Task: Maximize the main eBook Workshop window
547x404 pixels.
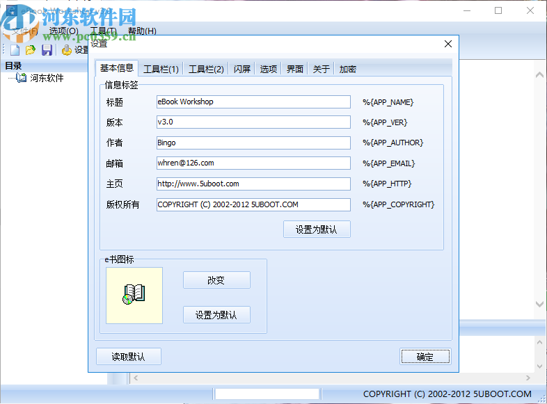Action: [x=498, y=11]
